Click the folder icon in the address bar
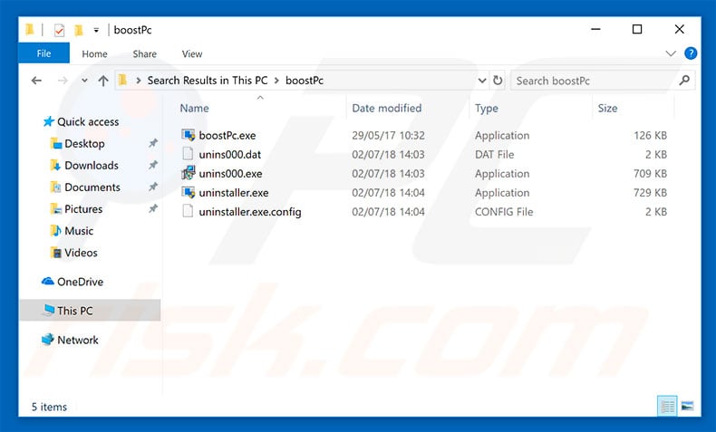 [122, 81]
